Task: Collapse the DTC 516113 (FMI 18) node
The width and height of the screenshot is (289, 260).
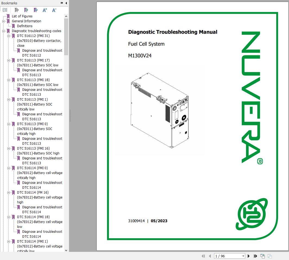Action: pos(8,80)
